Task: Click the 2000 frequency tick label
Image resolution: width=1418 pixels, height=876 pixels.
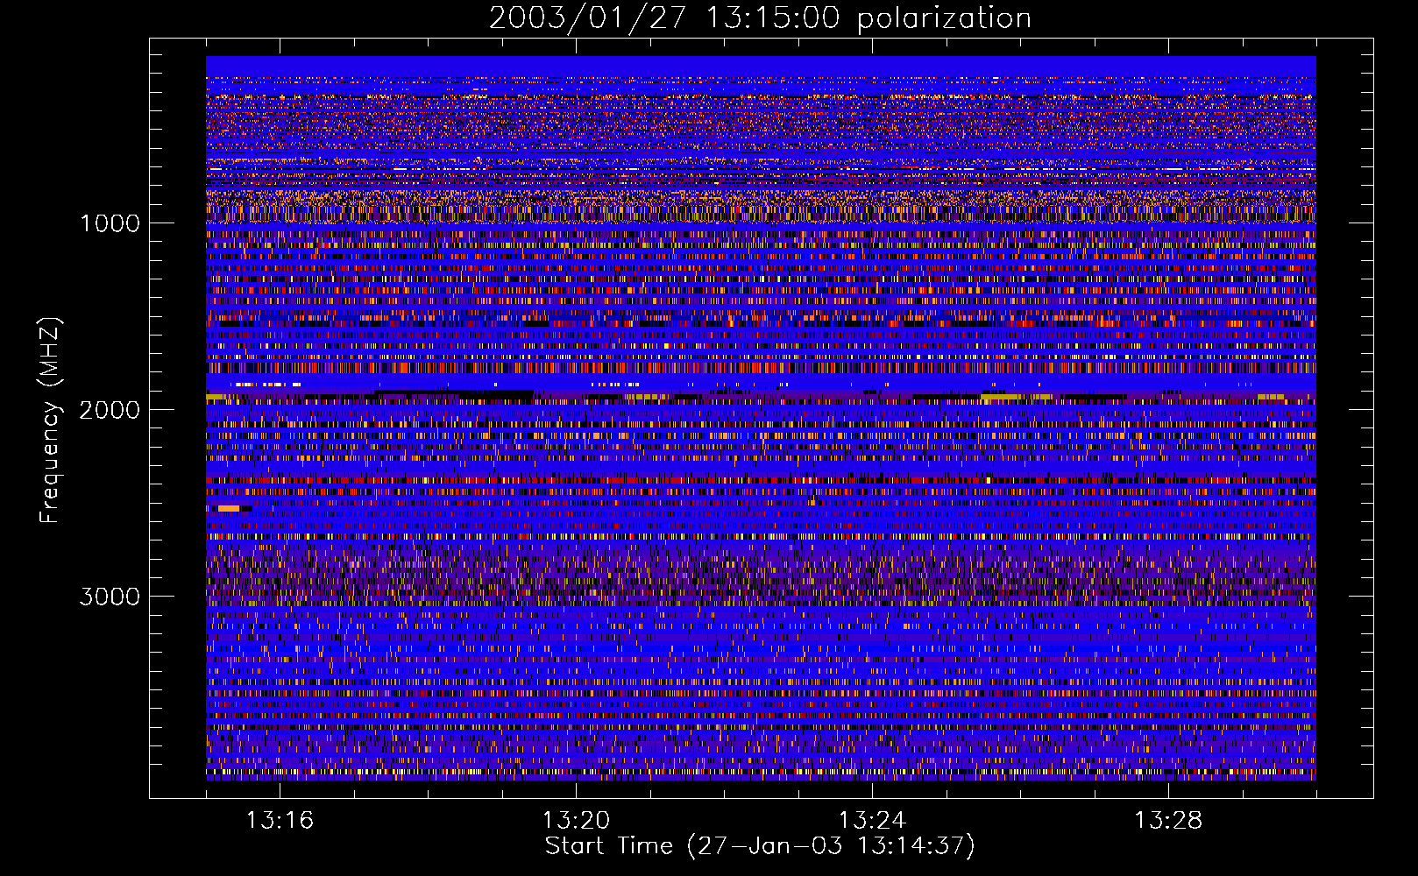Action: (x=110, y=410)
